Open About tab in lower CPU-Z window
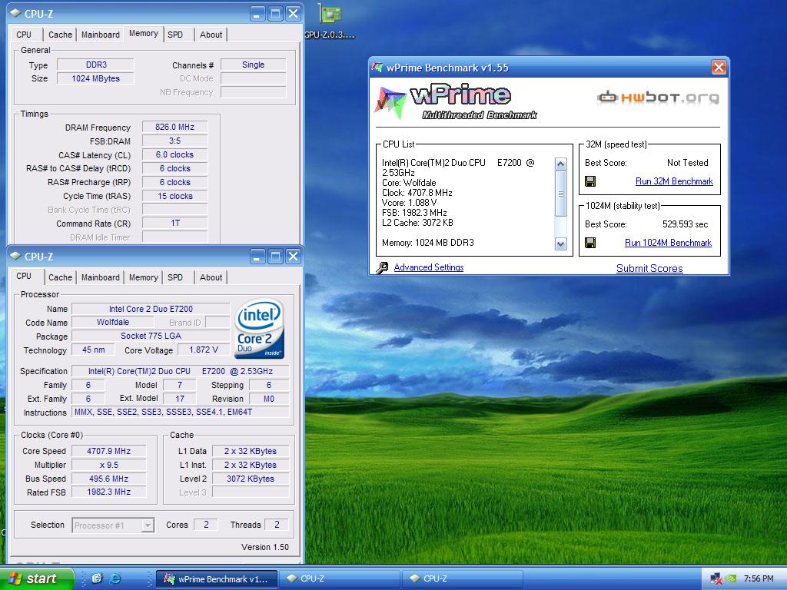787x590 pixels. tap(211, 277)
